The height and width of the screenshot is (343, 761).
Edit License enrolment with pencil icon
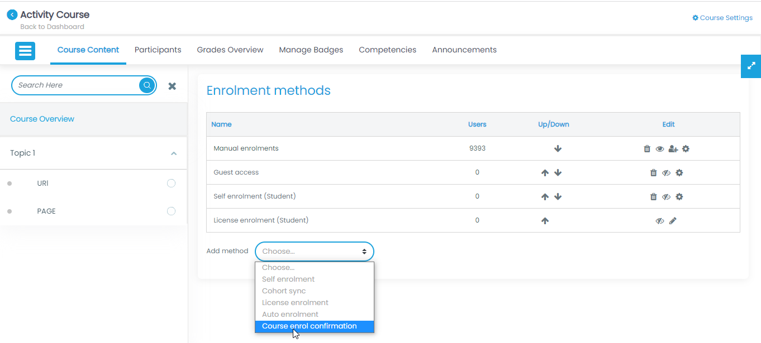pos(673,221)
